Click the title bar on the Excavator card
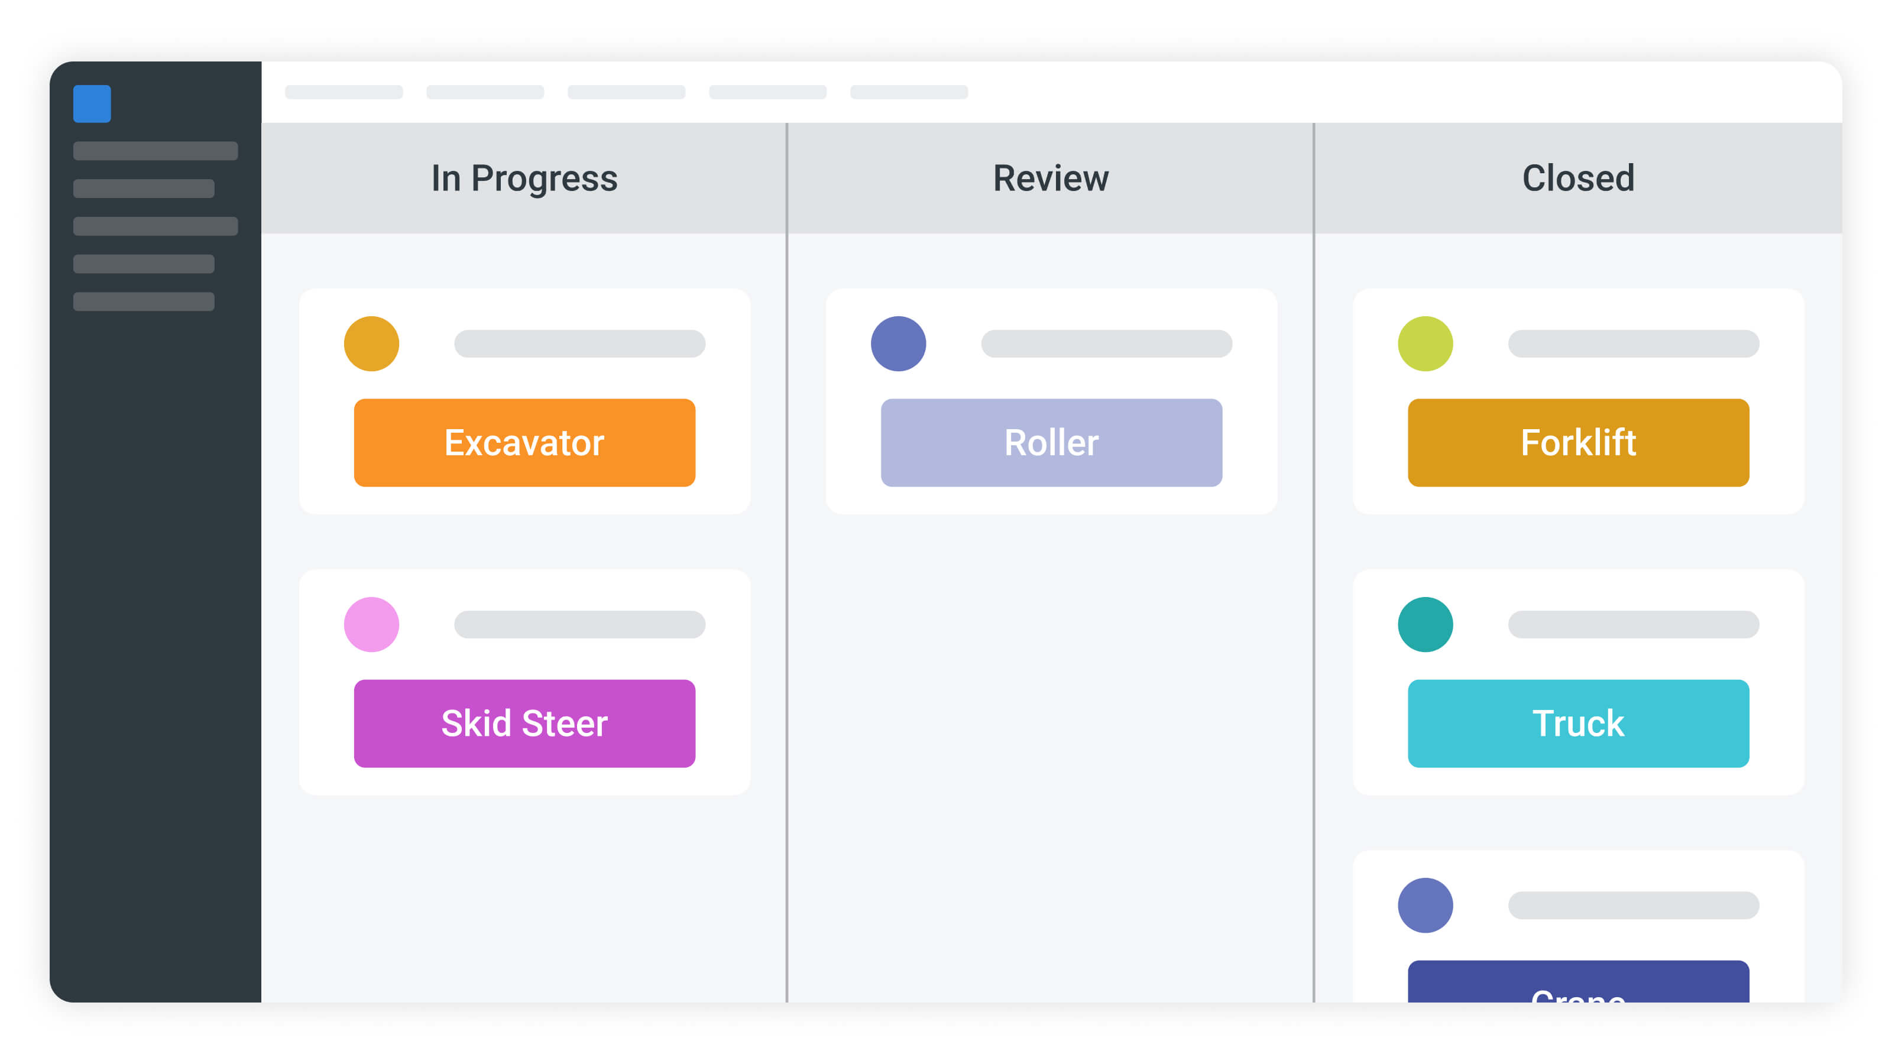Image resolution: width=1892 pixels, height=1064 pixels. (579, 343)
